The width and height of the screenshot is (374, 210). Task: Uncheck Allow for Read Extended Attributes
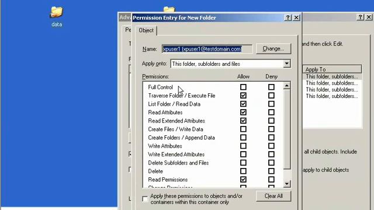(x=243, y=121)
